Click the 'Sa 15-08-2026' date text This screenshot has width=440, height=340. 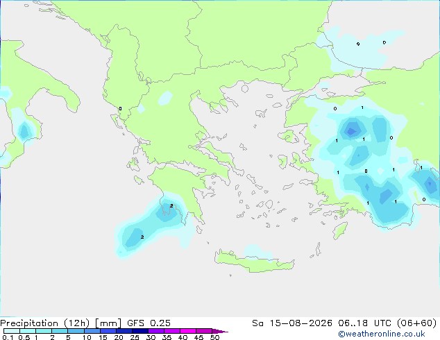pyautogui.click(x=292, y=323)
